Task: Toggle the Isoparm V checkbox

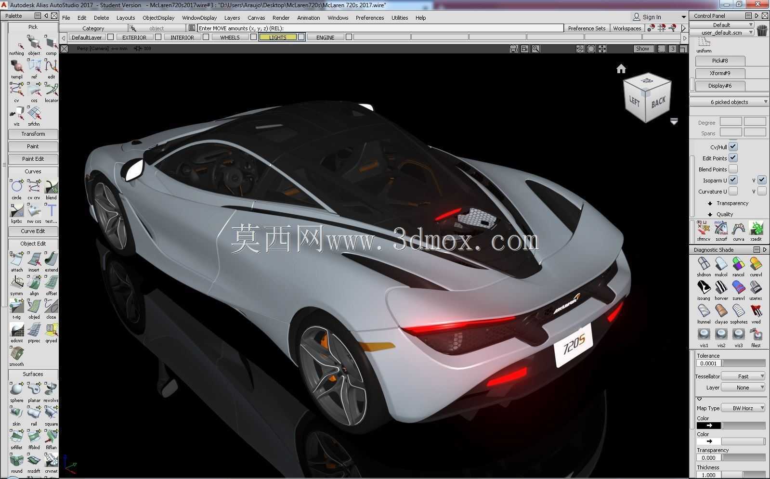Action: [762, 180]
